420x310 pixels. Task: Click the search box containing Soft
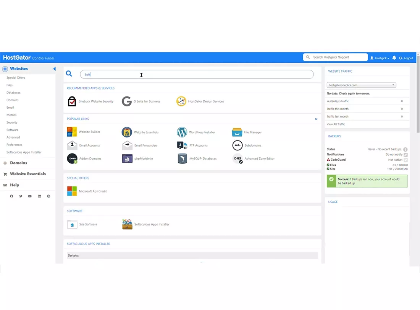(x=197, y=74)
